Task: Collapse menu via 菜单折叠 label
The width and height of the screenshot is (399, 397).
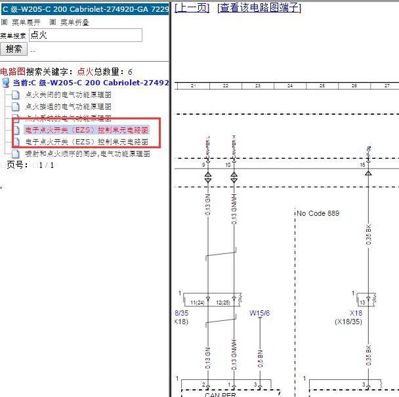Action: (75, 22)
